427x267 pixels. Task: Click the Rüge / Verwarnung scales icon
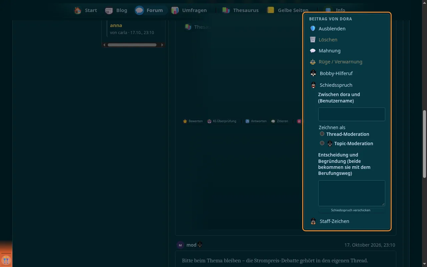point(313,62)
